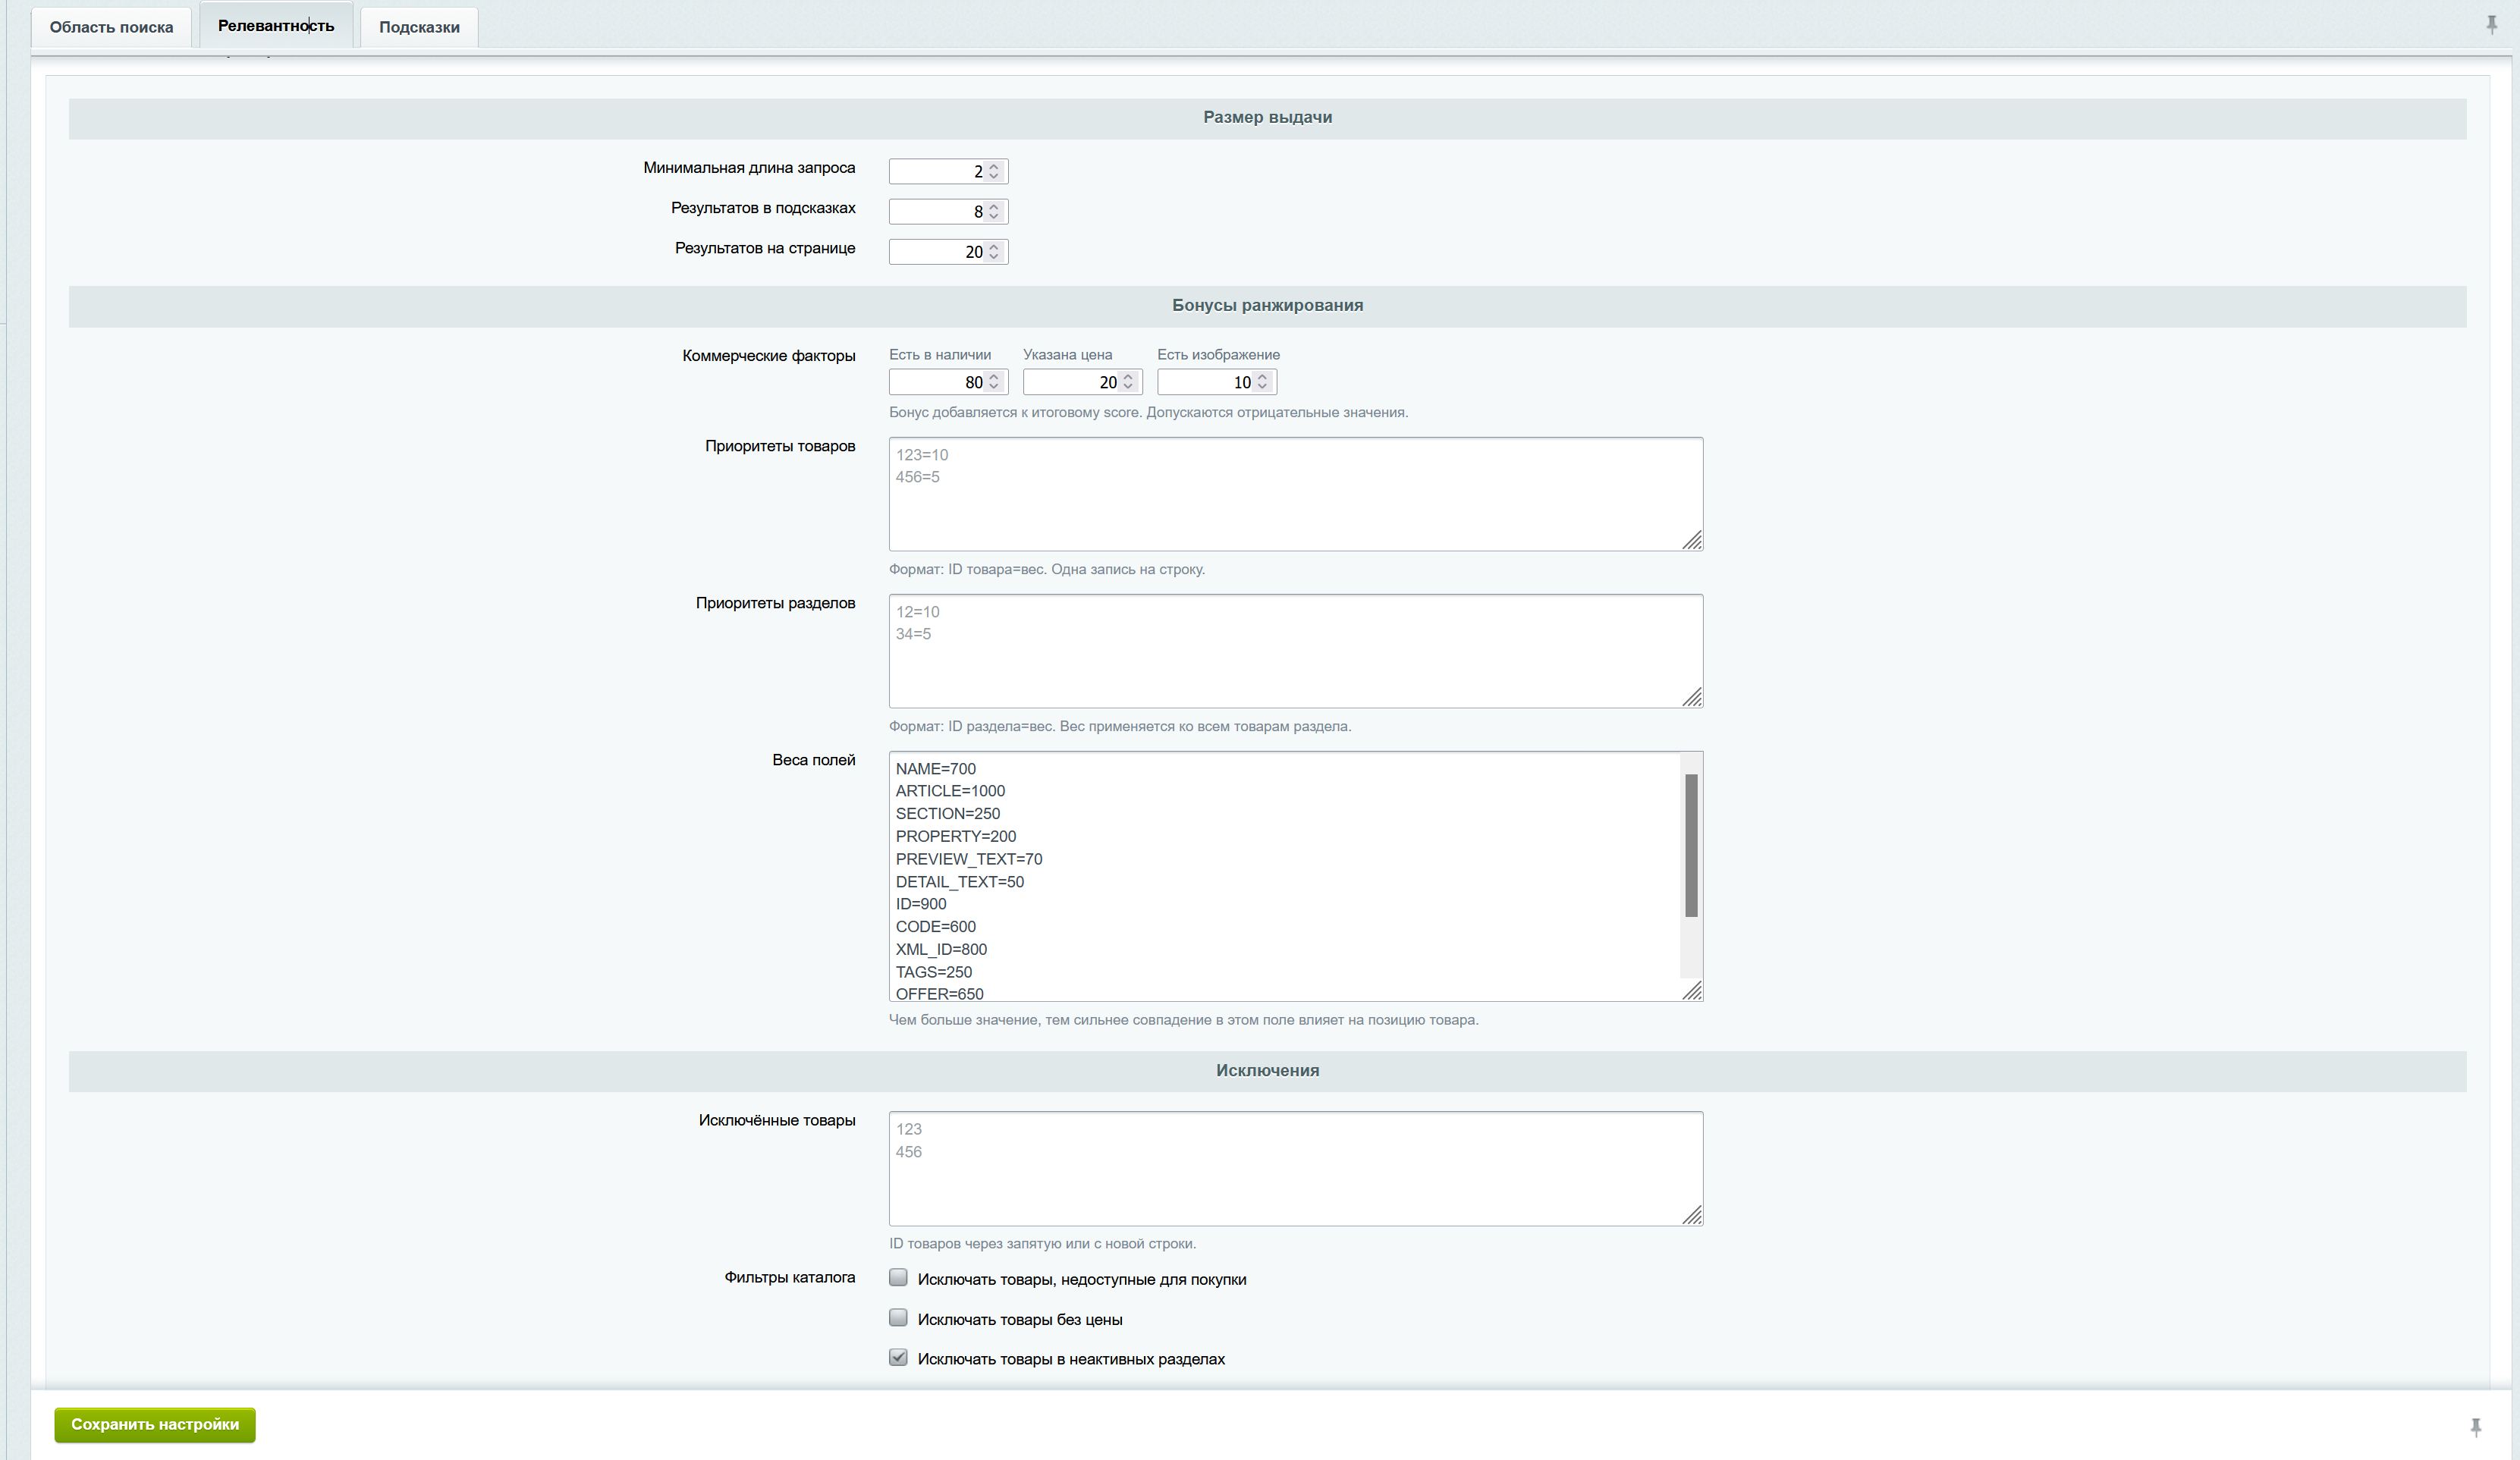
Task: Click into the Приоритеты разделов textarea
Action: (x=1296, y=651)
